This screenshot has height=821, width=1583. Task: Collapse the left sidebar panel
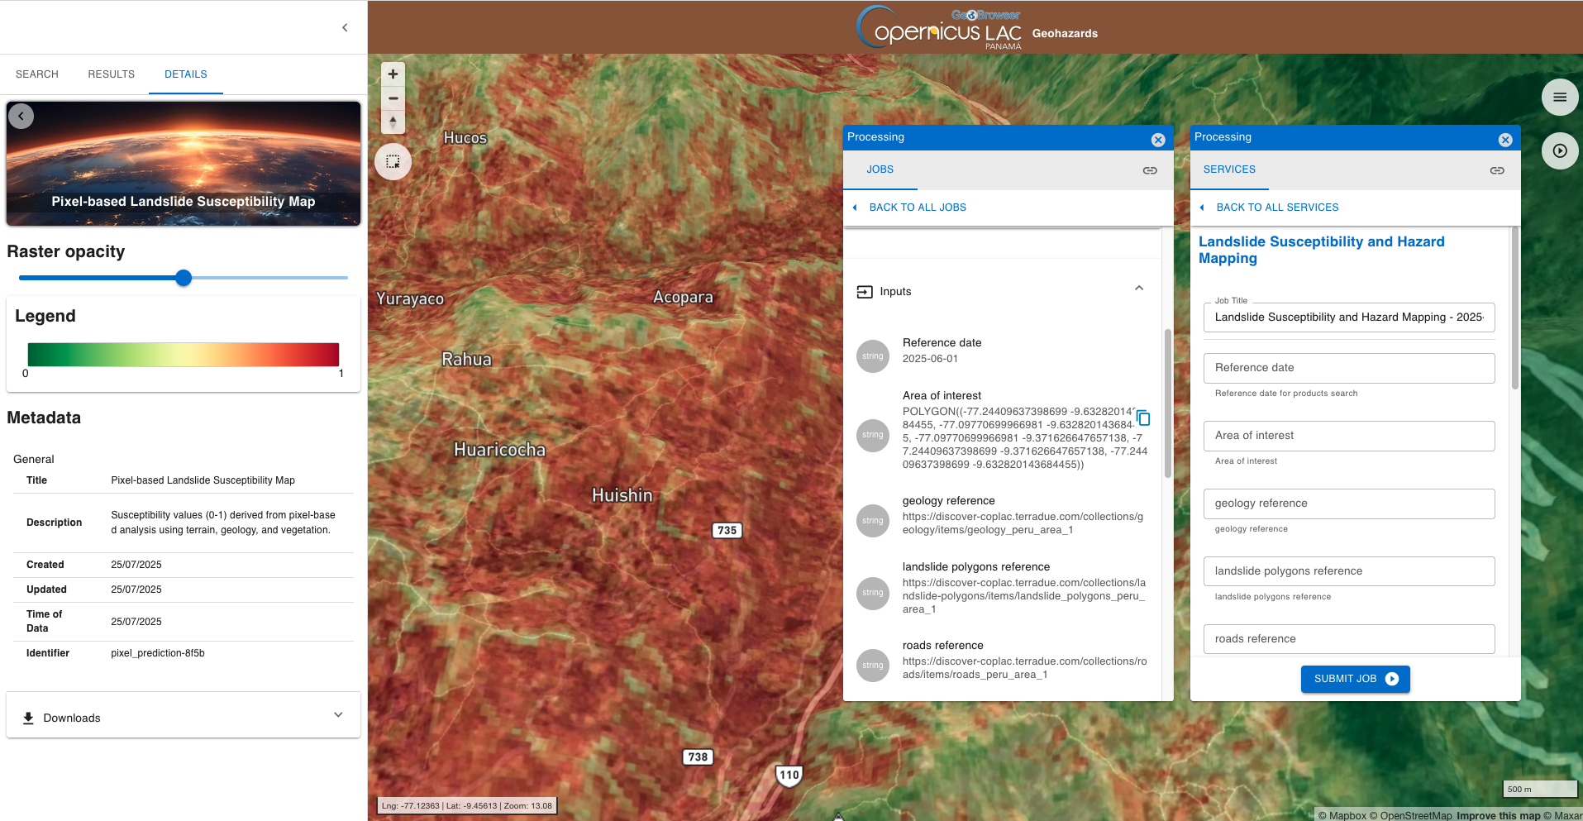point(345,27)
